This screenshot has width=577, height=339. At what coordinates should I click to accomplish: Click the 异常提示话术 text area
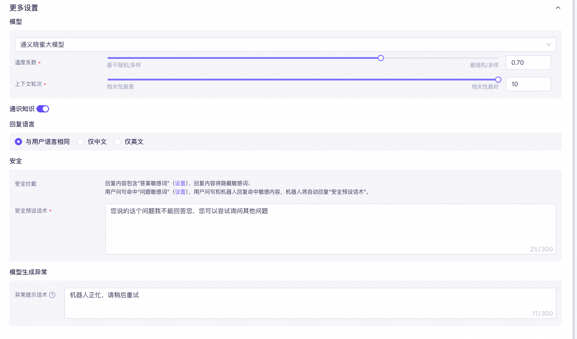click(x=310, y=303)
